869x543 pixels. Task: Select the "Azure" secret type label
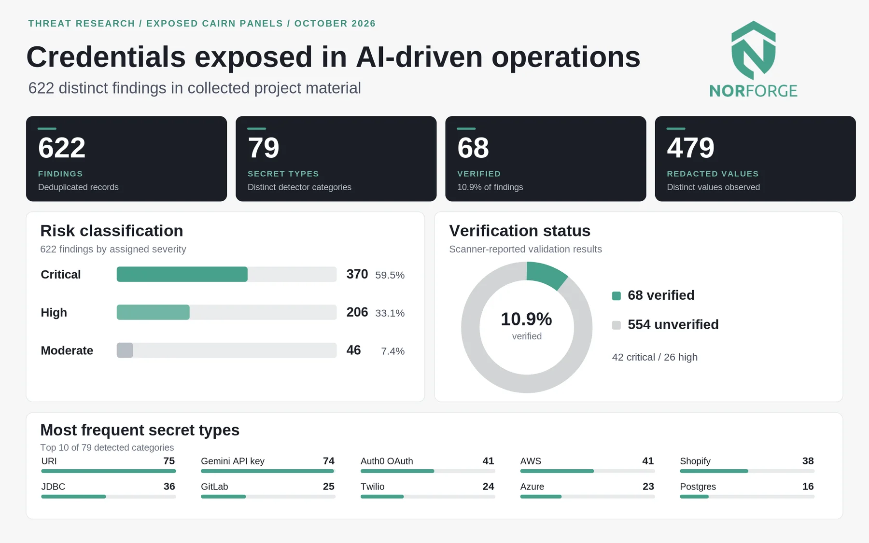532,487
